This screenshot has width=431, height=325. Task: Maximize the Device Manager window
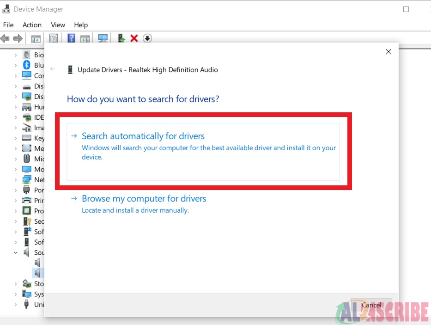coord(406,9)
